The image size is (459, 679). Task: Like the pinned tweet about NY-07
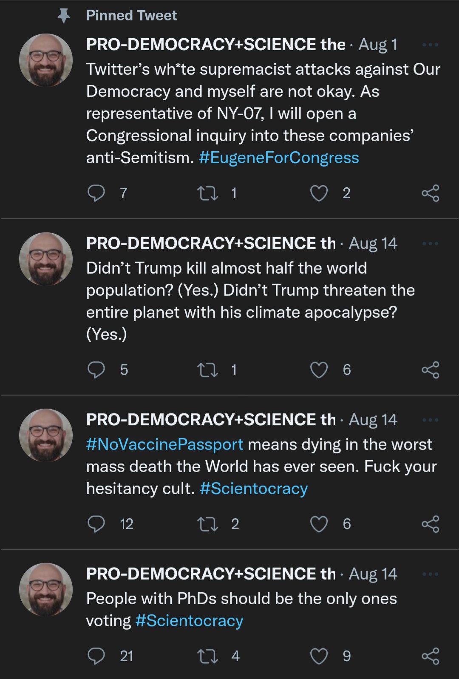pos(319,193)
